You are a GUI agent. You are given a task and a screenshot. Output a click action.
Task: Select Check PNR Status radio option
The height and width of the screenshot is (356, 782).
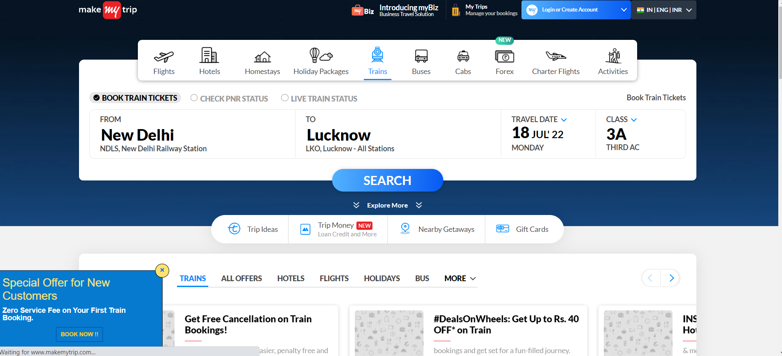229,98
